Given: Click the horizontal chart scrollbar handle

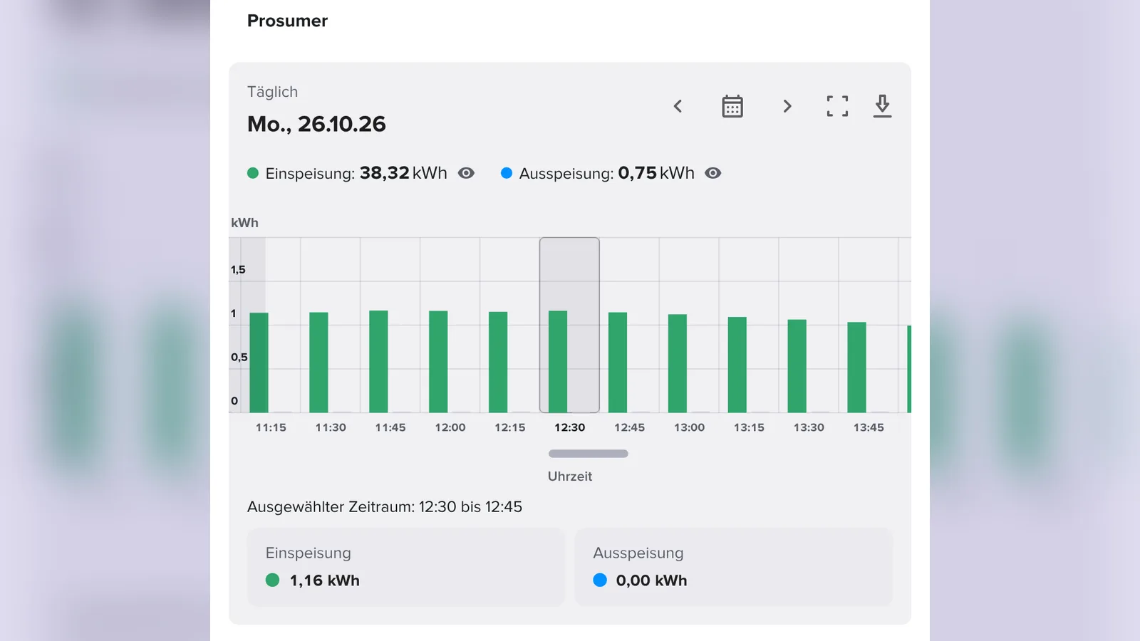Looking at the screenshot, I should pyautogui.click(x=589, y=454).
